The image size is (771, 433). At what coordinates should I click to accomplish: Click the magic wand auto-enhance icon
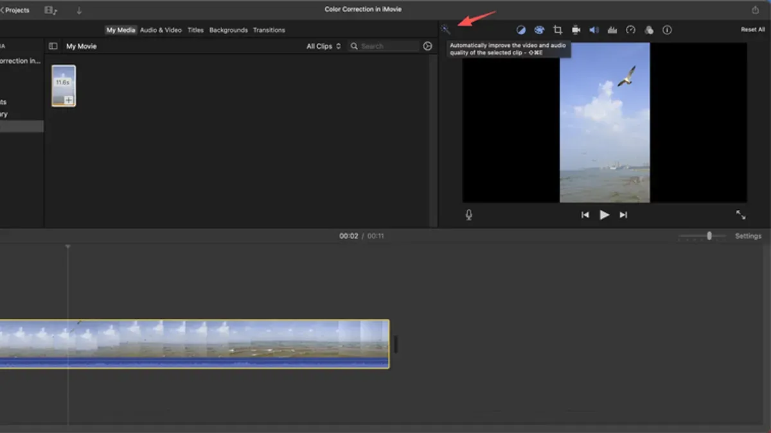(x=445, y=29)
